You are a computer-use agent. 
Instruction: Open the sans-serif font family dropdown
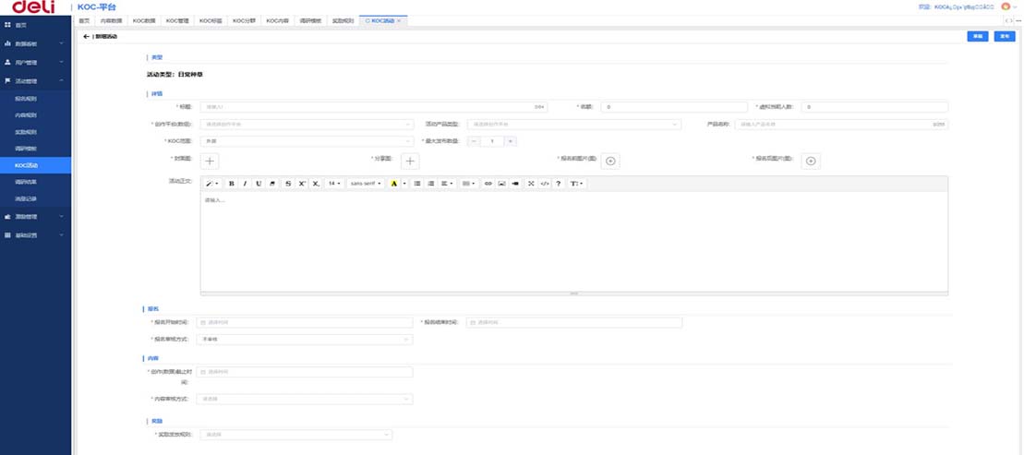coord(366,184)
